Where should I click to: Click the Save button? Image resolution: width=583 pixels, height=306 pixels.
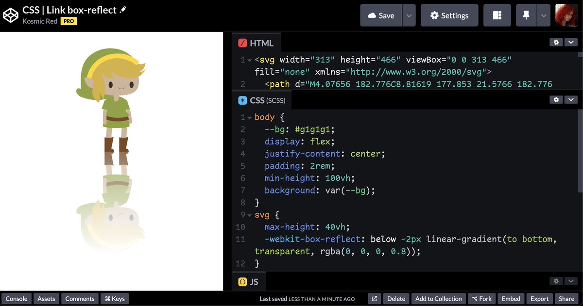coord(381,16)
